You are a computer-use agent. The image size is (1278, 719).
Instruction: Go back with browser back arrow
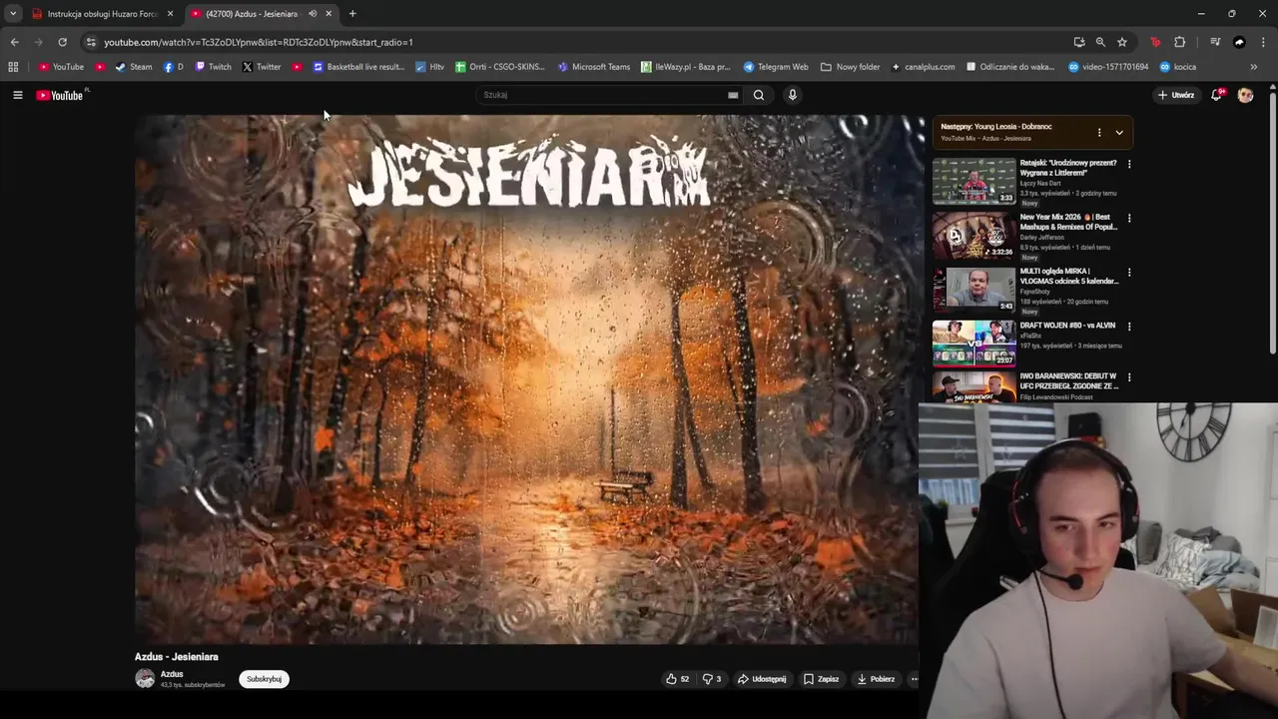(14, 42)
